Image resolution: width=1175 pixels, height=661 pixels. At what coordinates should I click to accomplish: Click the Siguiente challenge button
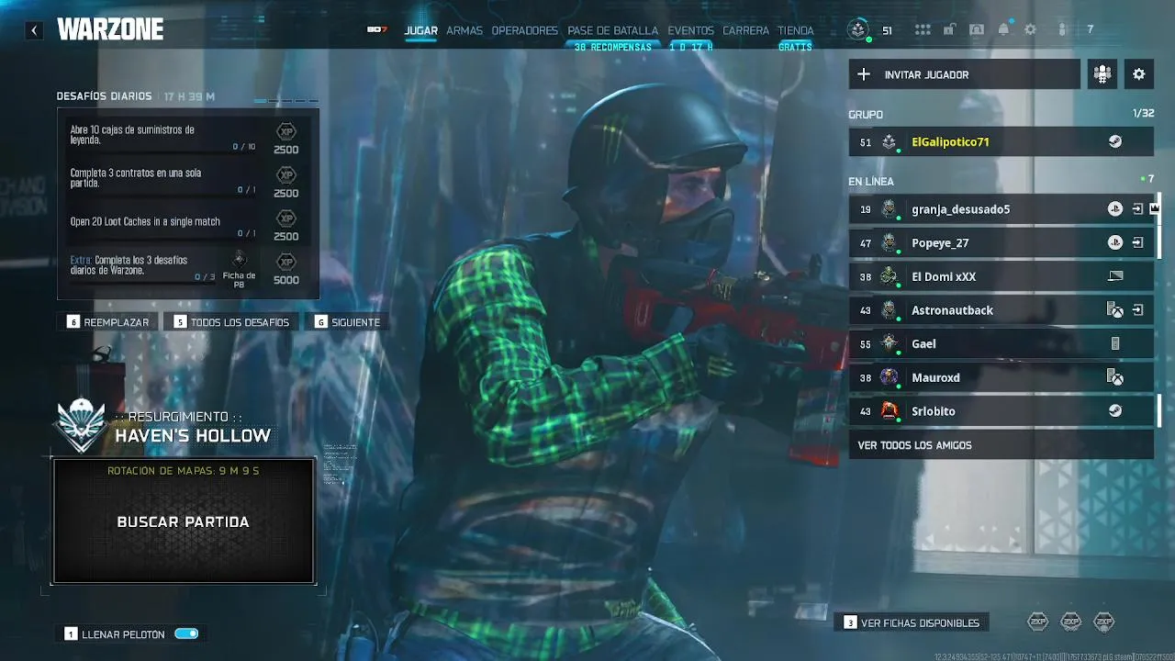(348, 322)
